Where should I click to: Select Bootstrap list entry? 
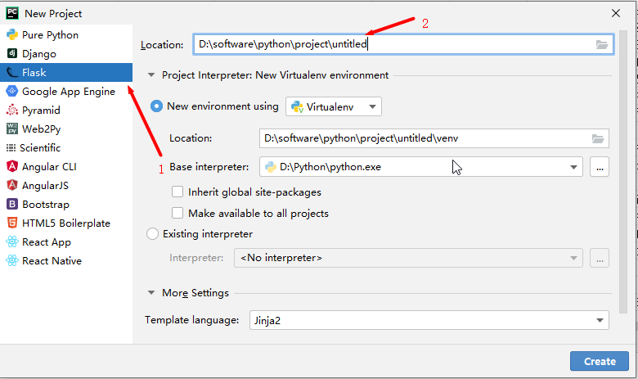tap(46, 205)
